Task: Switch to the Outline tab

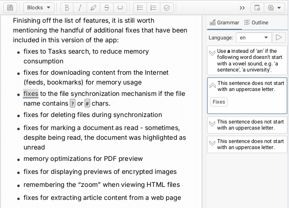Action: pyautogui.click(x=256, y=23)
